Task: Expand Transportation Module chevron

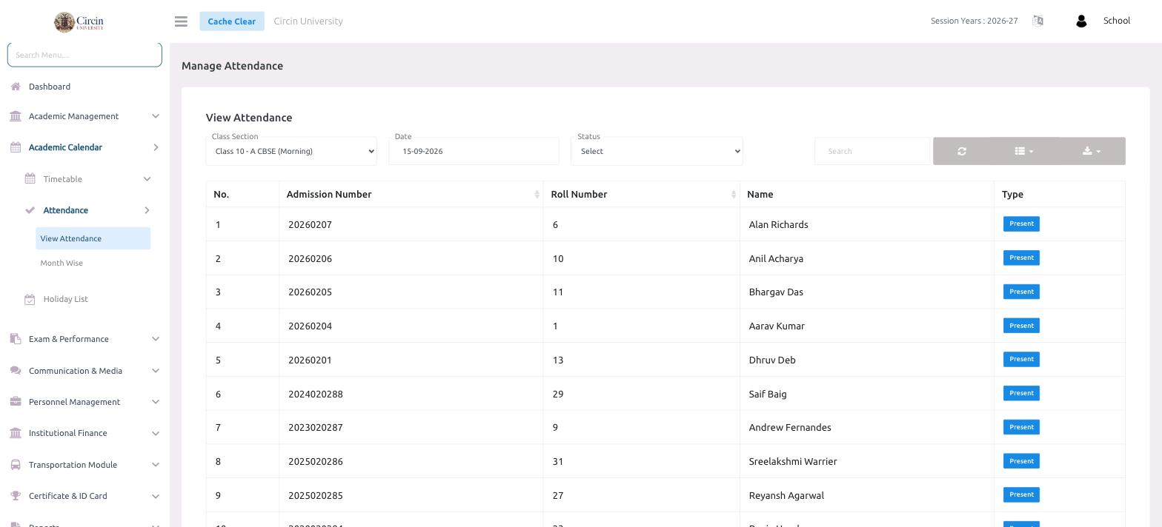Action: [x=156, y=465]
